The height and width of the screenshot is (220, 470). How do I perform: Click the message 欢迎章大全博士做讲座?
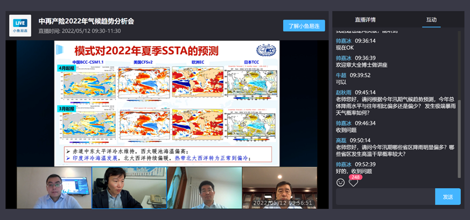361,65
